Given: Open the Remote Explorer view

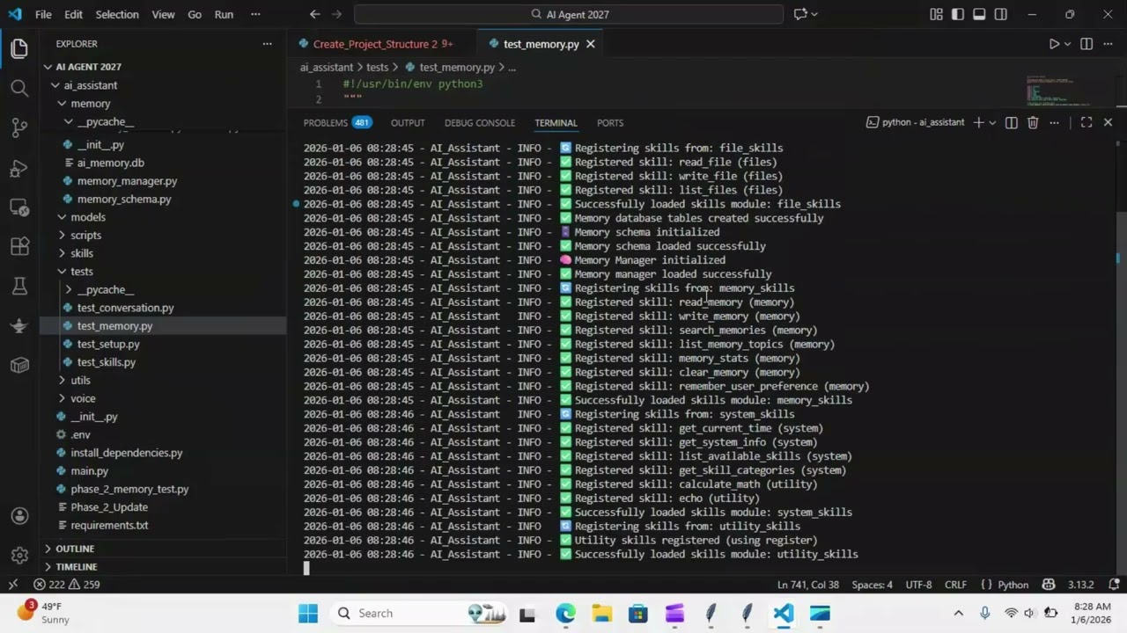Looking at the screenshot, I should pos(19,207).
